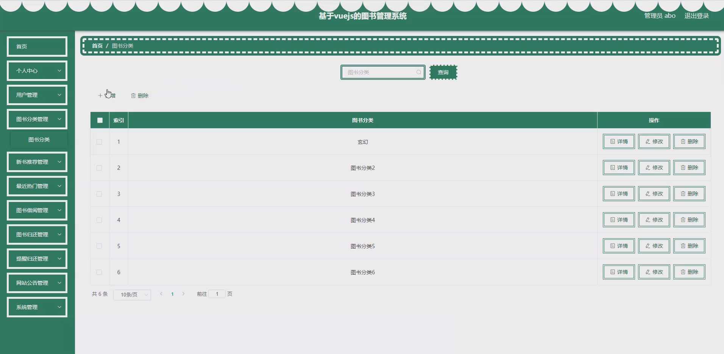Tick the checkbox of 图书分类3
The image size is (724, 354).
tap(99, 194)
